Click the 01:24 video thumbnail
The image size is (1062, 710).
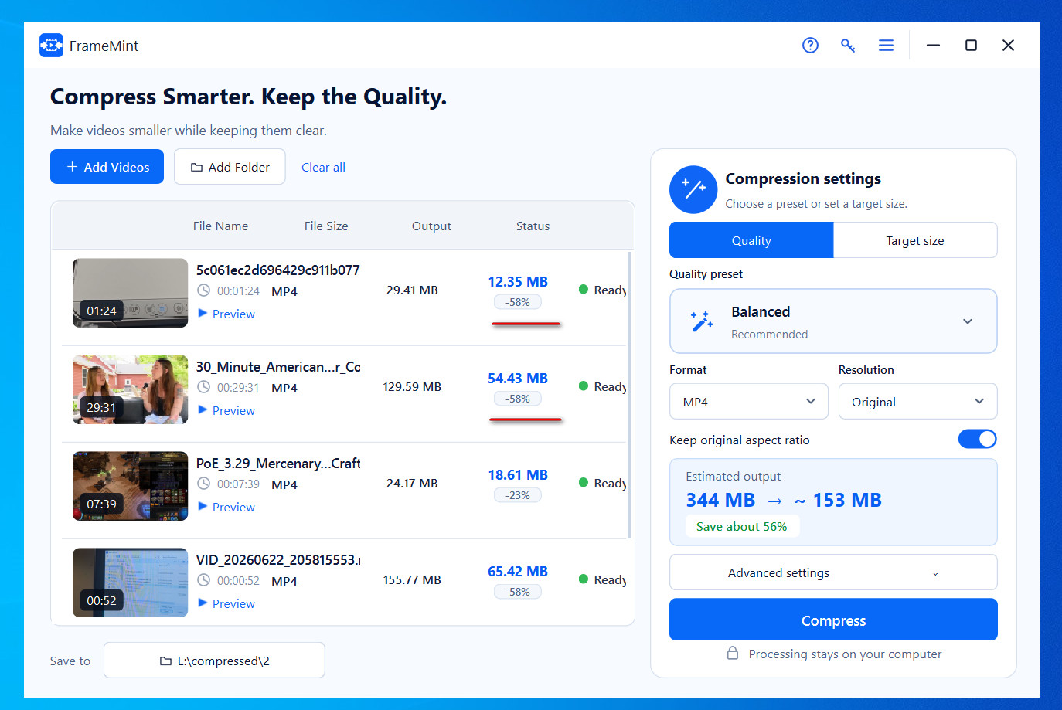pos(130,293)
